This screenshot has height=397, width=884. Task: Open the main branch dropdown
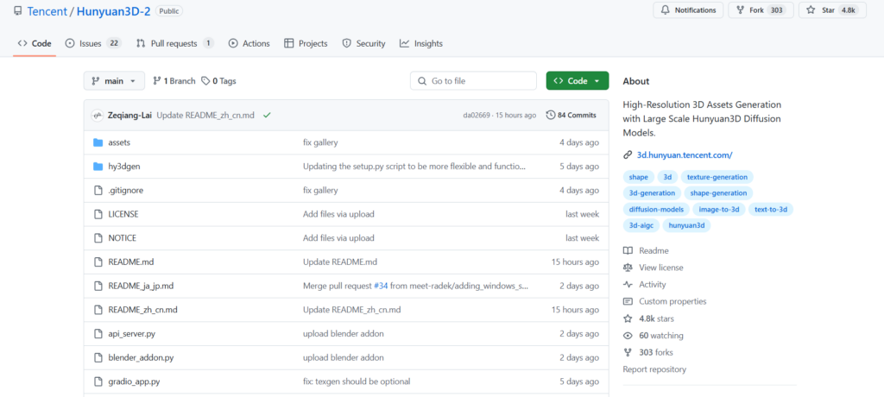coord(114,81)
